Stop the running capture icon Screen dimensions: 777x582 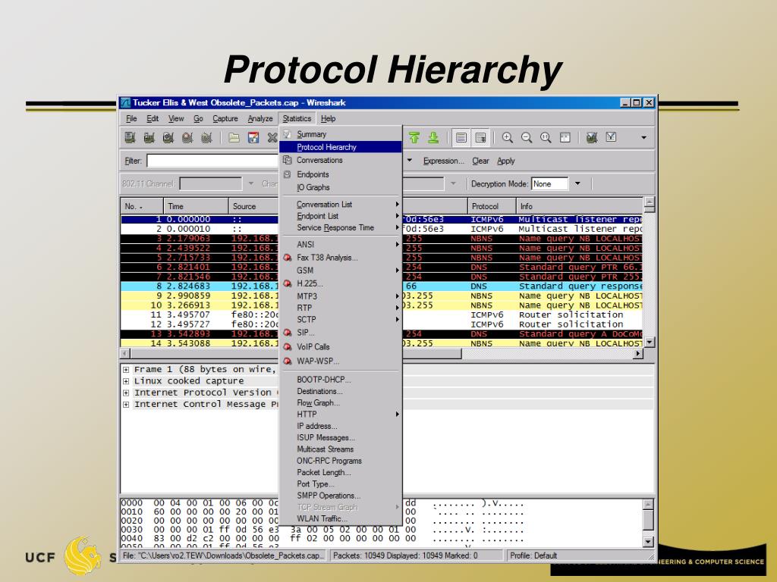(x=187, y=138)
